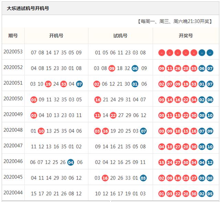Screen dimensions: 220x202
Task: Click 试机号 numbers 02 04 12 16 25 09 11
Action: coord(120,162)
